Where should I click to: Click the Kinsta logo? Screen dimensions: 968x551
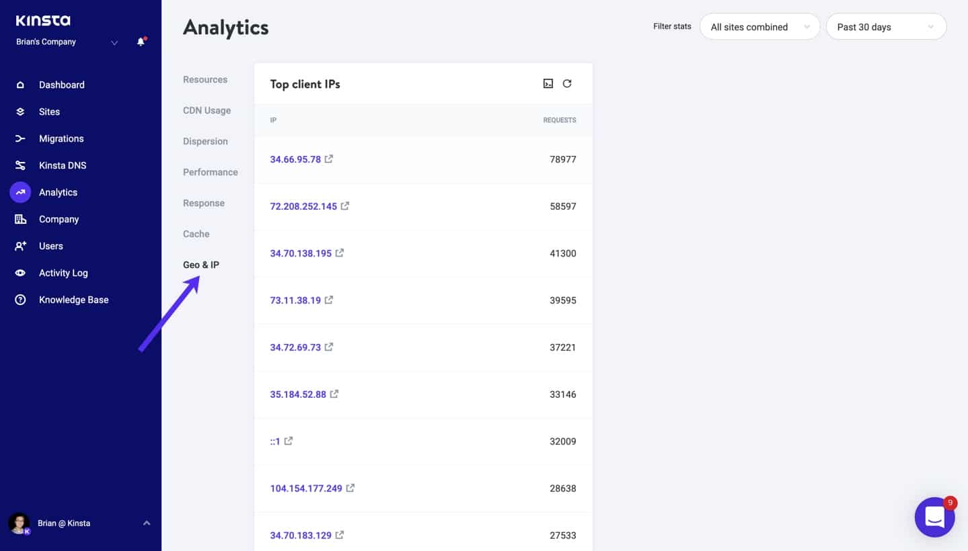coord(43,20)
